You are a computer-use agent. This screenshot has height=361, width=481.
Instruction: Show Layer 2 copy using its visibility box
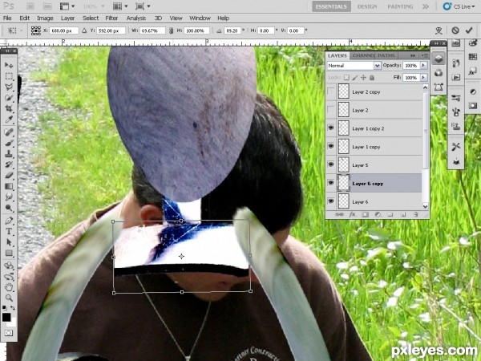331,91
